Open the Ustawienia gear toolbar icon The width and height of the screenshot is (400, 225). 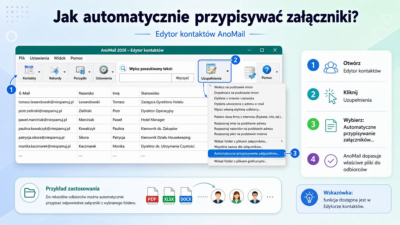pos(104,70)
